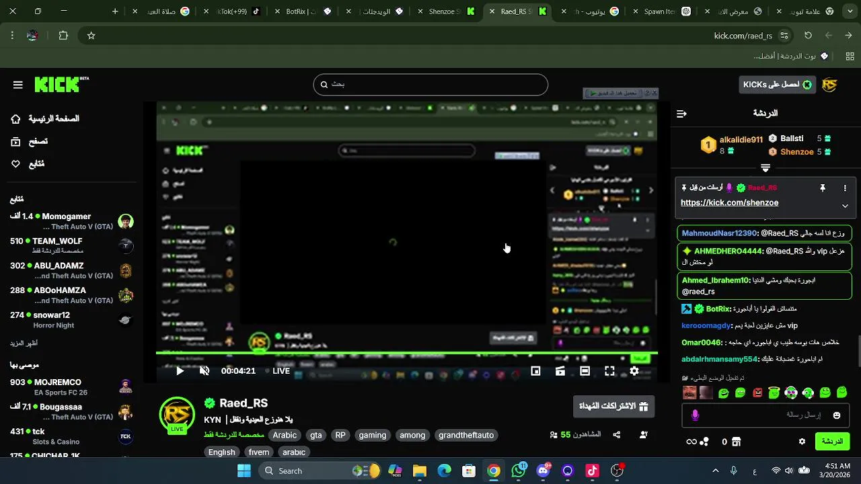The height and width of the screenshot is (484, 861).
Task: Open the RS profile avatar menu
Action: click(829, 85)
